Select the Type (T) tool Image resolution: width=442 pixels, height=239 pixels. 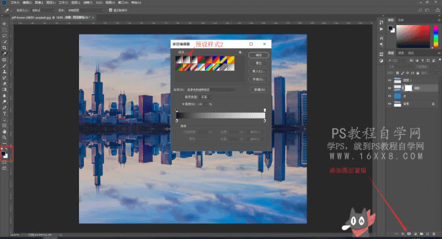4,114
